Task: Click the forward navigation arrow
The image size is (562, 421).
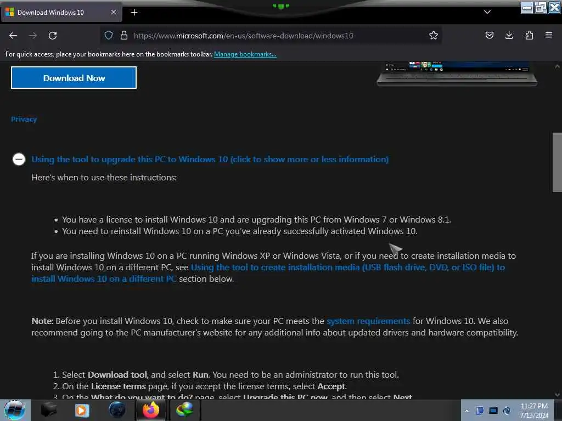Action: pyautogui.click(x=33, y=36)
